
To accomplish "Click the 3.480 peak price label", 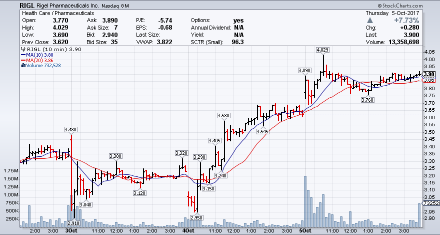I will coord(71,130).
